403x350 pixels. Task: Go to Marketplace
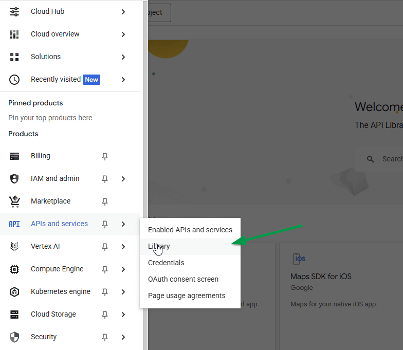(x=50, y=201)
